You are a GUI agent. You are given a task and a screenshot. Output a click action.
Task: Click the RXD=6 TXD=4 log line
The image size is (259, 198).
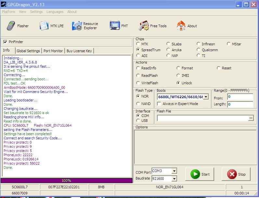16,71
